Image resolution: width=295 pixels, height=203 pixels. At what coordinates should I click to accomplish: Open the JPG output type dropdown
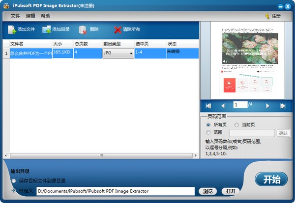(118, 53)
